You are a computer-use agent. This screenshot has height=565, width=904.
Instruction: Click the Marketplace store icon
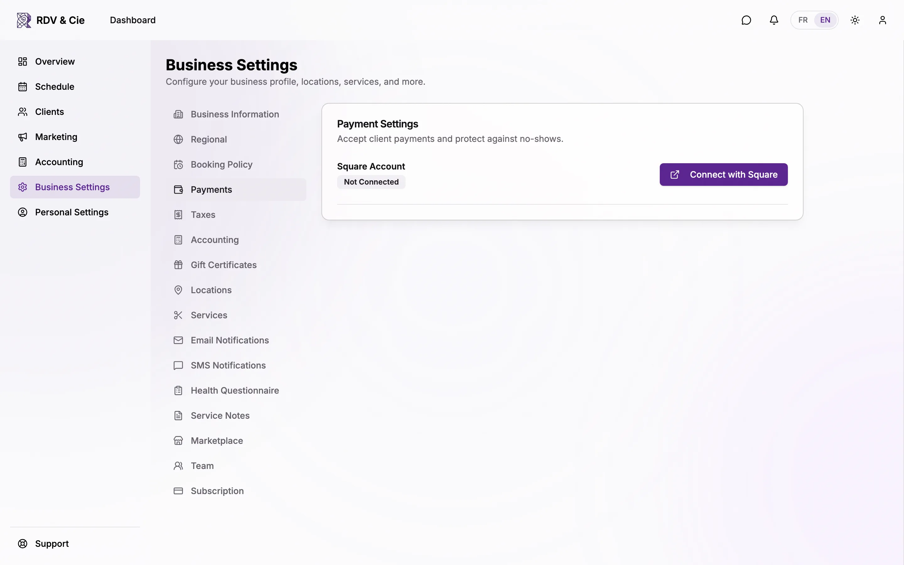178,441
